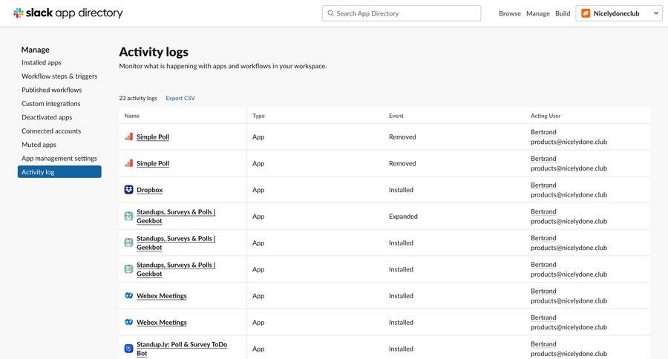This screenshot has width=668, height=359.
Task: Open the Manage menu in header
Action: pos(538,13)
